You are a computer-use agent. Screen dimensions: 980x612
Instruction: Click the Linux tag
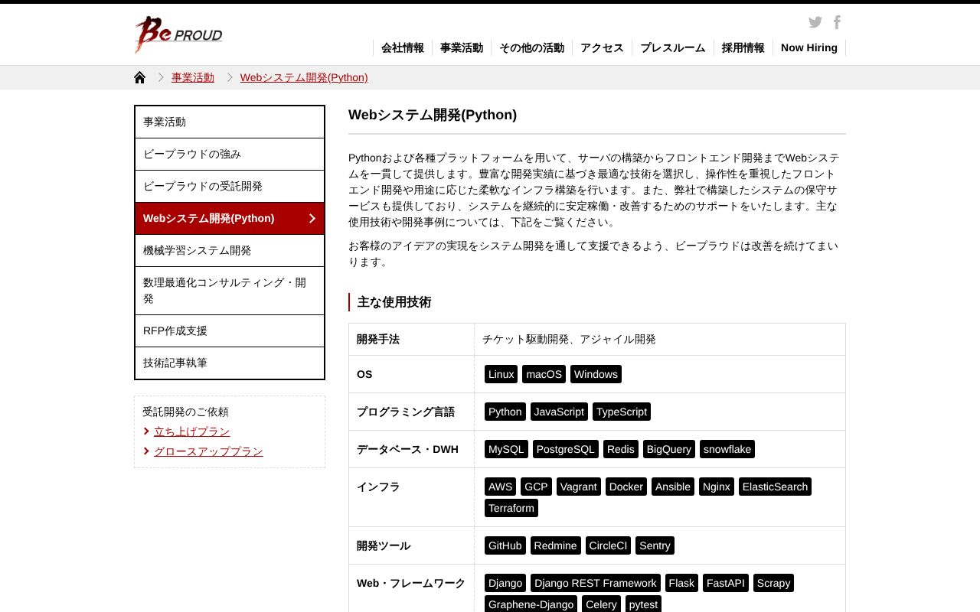[501, 374]
